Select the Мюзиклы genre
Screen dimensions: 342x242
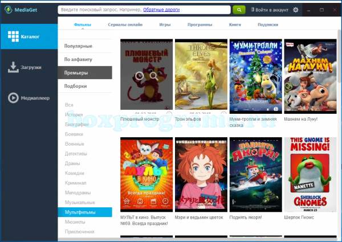pyautogui.click(x=75, y=222)
